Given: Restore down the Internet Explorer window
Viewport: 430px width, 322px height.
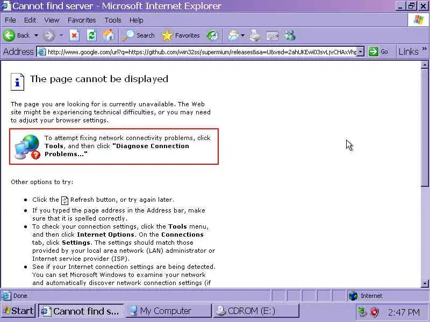Looking at the screenshot, I should click(x=411, y=6).
